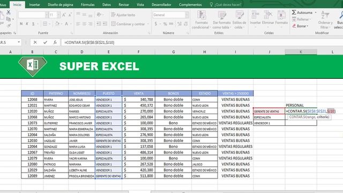Increase the cell indent
The width and height of the screenshot is (343, 193).
[x=105, y=24]
